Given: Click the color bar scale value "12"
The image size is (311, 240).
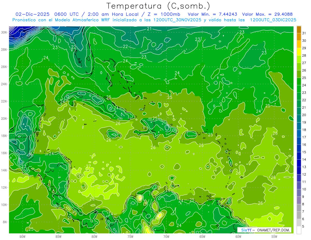Looking at the screenshot, I should [x=304, y=174].
